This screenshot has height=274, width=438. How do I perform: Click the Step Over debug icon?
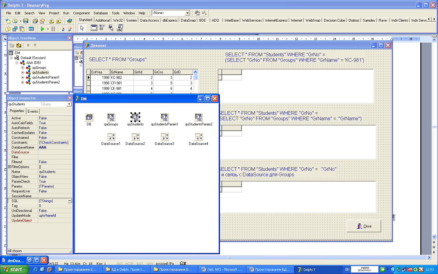pyautogui.click(x=70, y=29)
